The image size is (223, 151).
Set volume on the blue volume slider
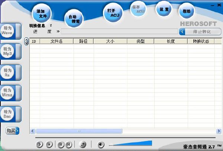pos(130,143)
